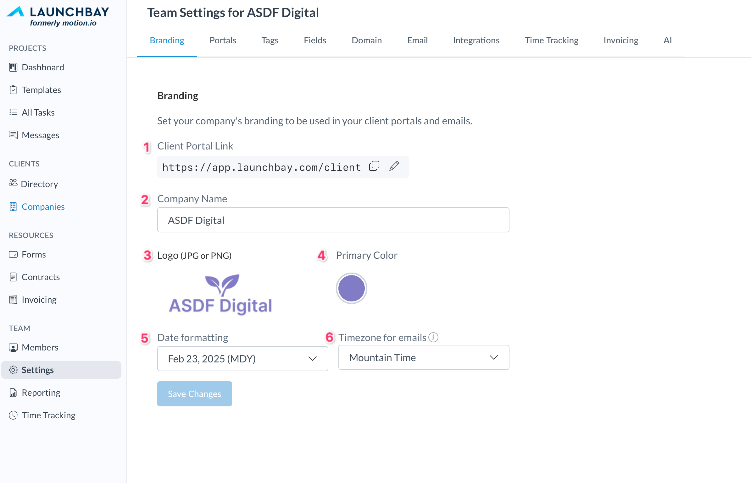751x483 pixels.
Task: Go to Templates in the sidebar
Action: click(41, 90)
